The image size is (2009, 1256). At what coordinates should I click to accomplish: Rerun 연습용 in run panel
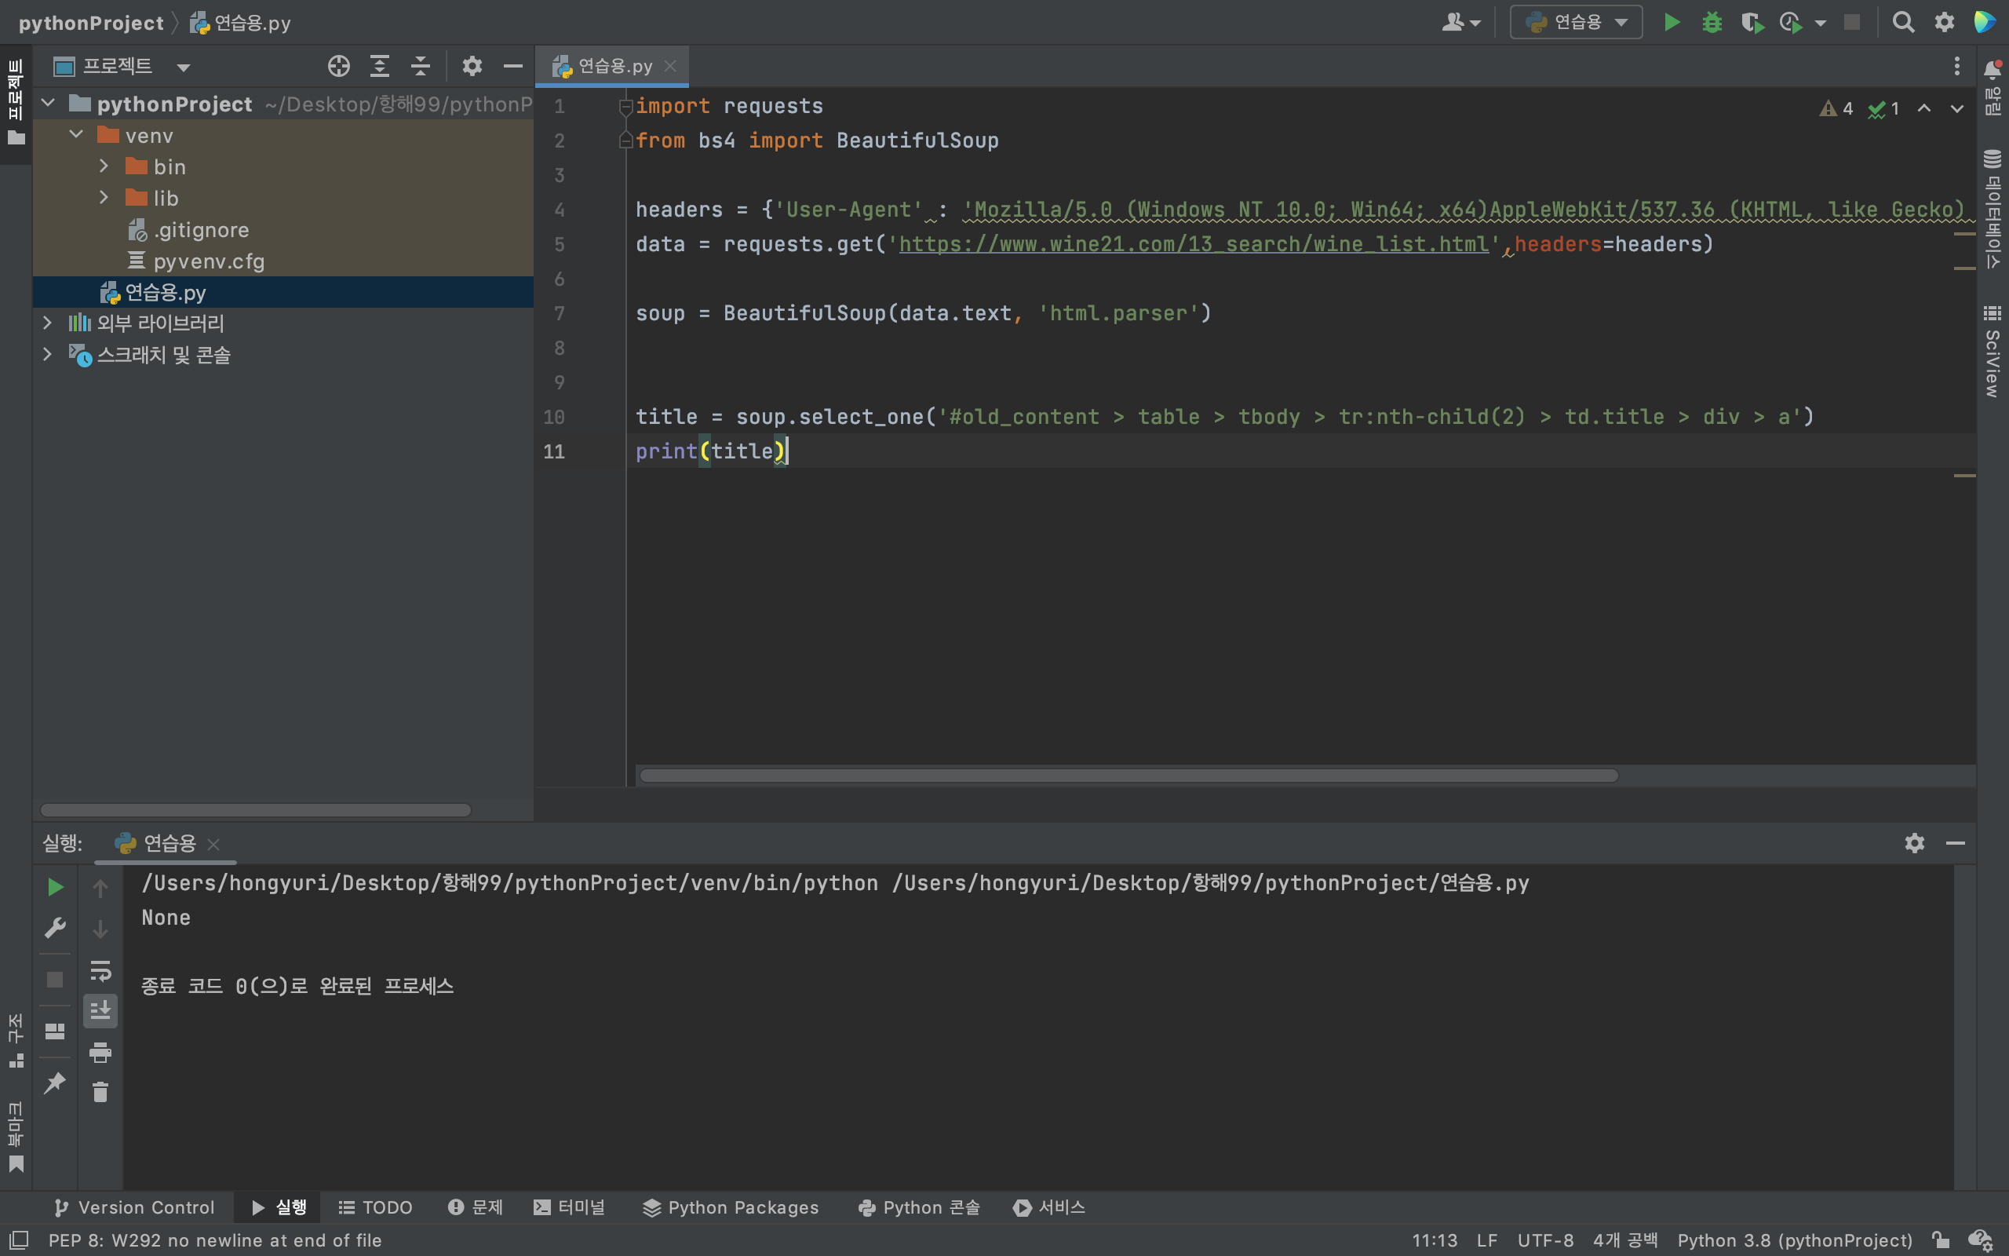click(x=55, y=887)
